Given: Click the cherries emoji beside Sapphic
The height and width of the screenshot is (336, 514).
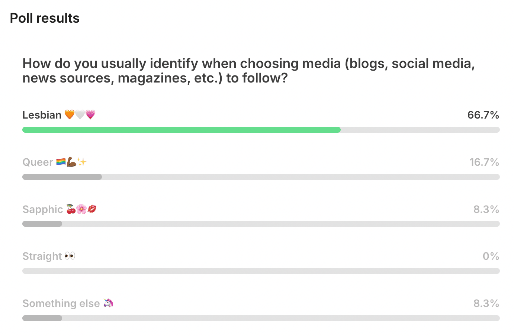Looking at the screenshot, I should (71, 209).
